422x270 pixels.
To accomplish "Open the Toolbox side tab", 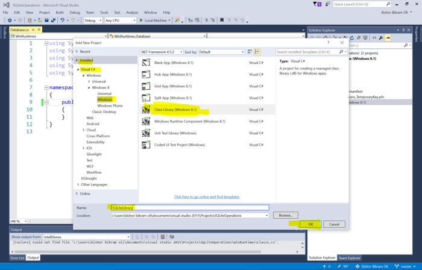I will click(x=5, y=33).
